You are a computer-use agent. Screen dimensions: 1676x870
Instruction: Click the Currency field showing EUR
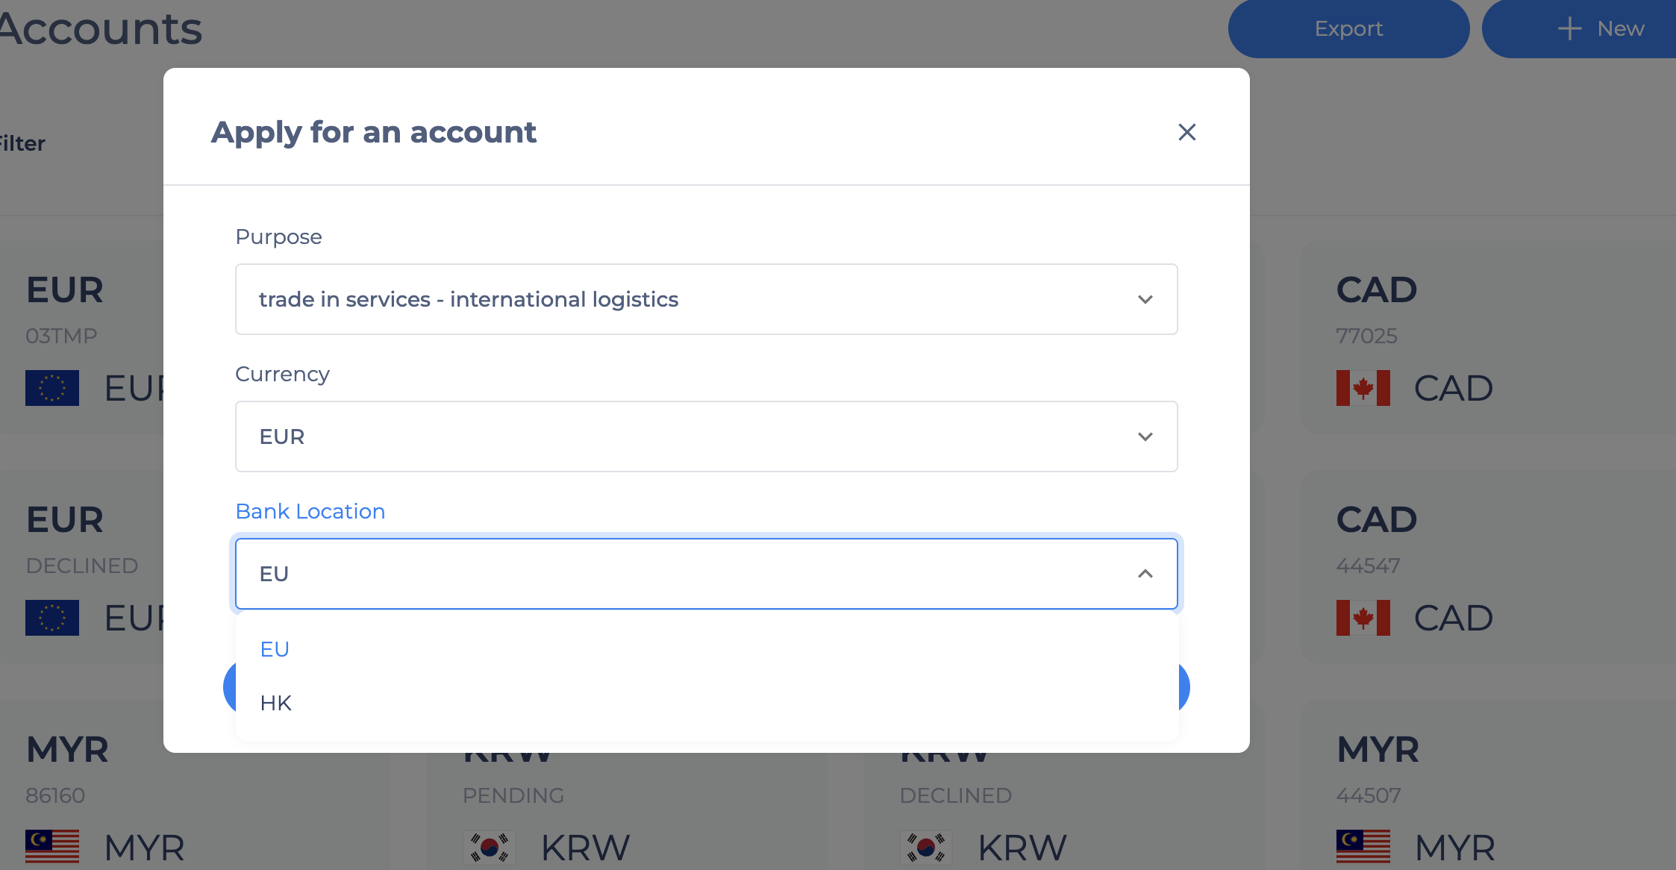707,436
